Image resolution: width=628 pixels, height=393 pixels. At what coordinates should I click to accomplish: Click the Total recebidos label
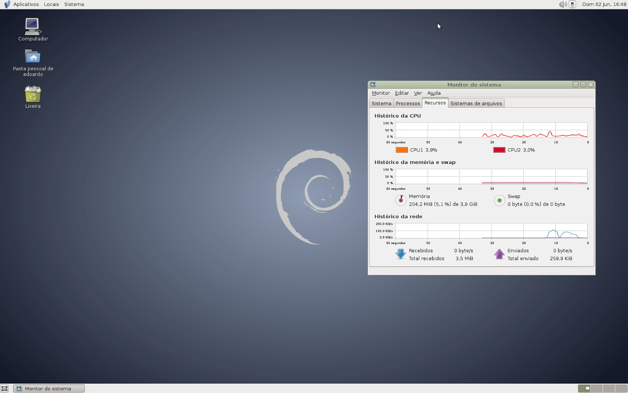pos(427,259)
